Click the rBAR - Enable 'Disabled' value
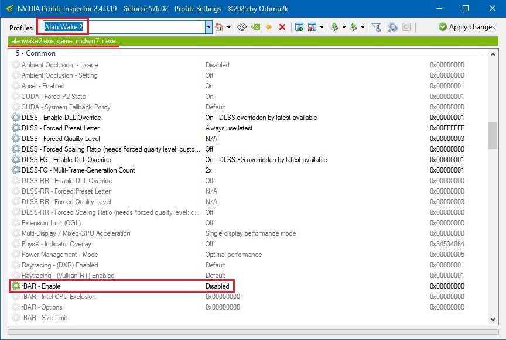Screen dimensions: 506x340 (217, 286)
